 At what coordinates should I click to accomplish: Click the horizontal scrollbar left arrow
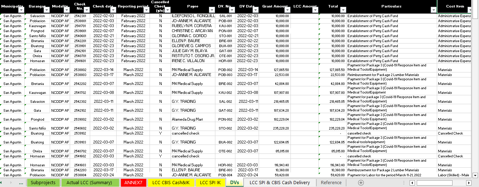412,183
